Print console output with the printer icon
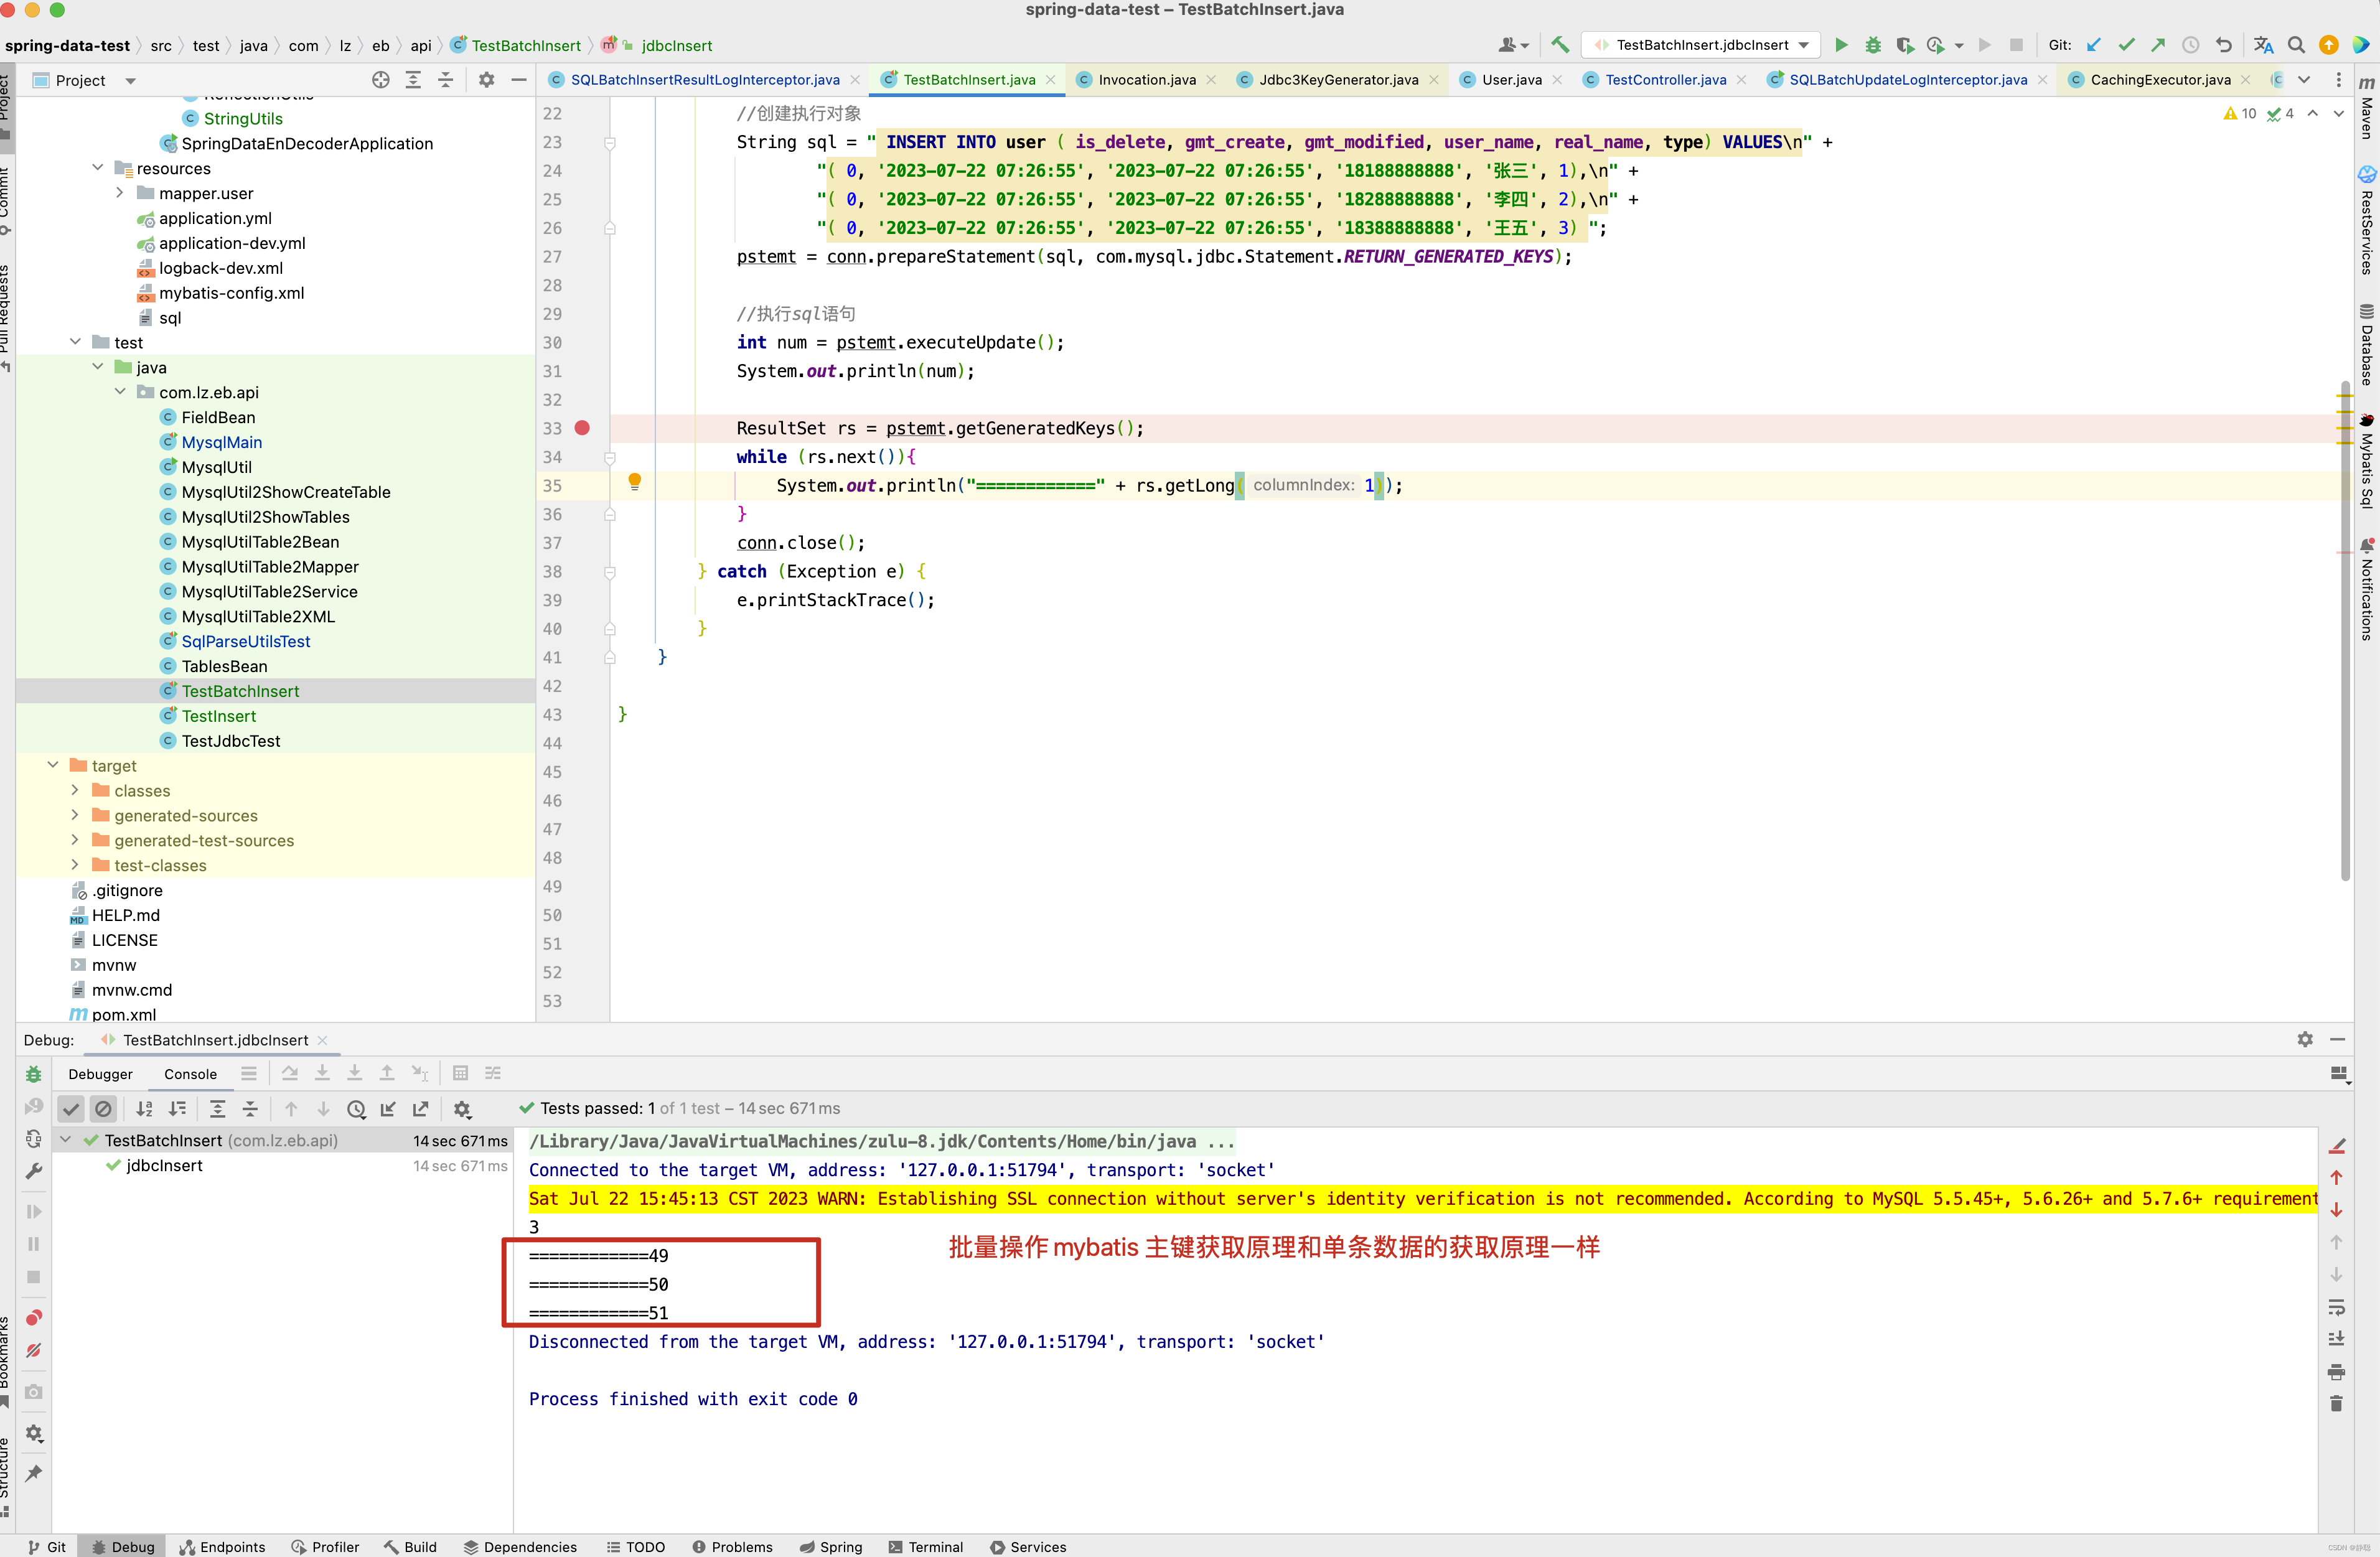Image resolution: width=2380 pixels, height=1557 pixels. pos(2336,1372)
